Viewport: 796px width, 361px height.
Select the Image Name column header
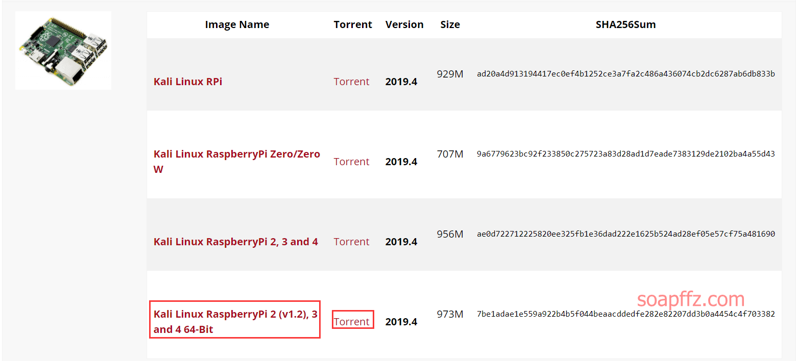pyautogui.click(x=237, y=24)
